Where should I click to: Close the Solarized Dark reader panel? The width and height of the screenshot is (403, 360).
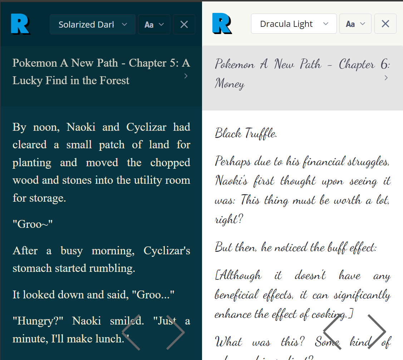[184, 24]
